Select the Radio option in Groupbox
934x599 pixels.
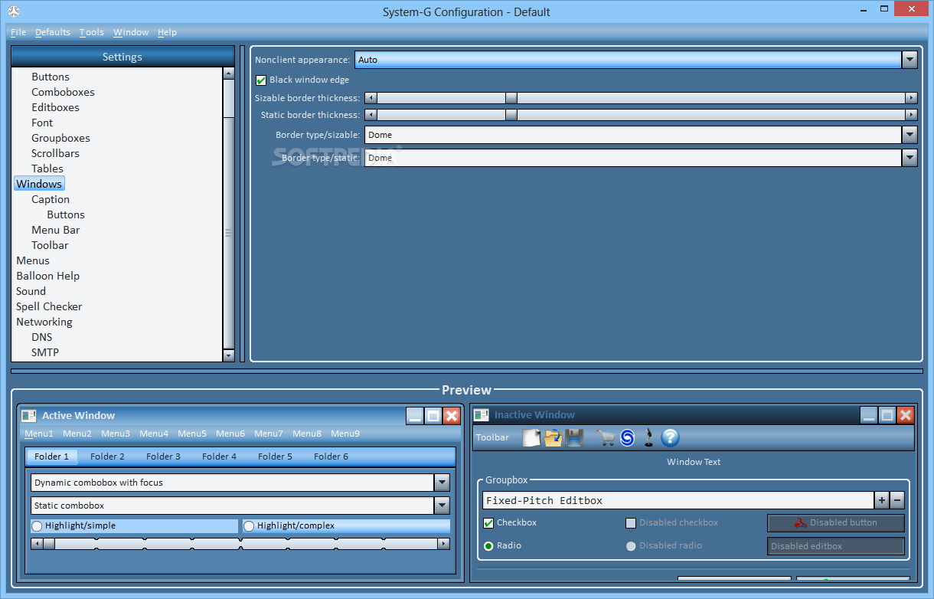488,546
